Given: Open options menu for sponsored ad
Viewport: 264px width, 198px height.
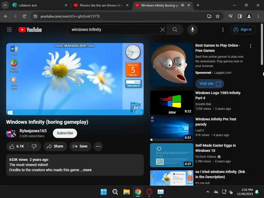Looking at the screenshot, I should [251, 46].
